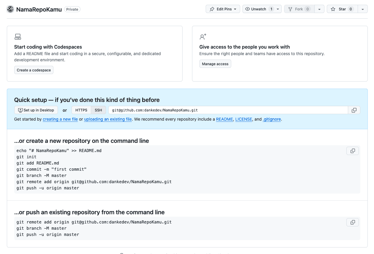The image size is (374, 254).
Task: Open the NamaRepoKamu repository title
Action: coord(39,9)
